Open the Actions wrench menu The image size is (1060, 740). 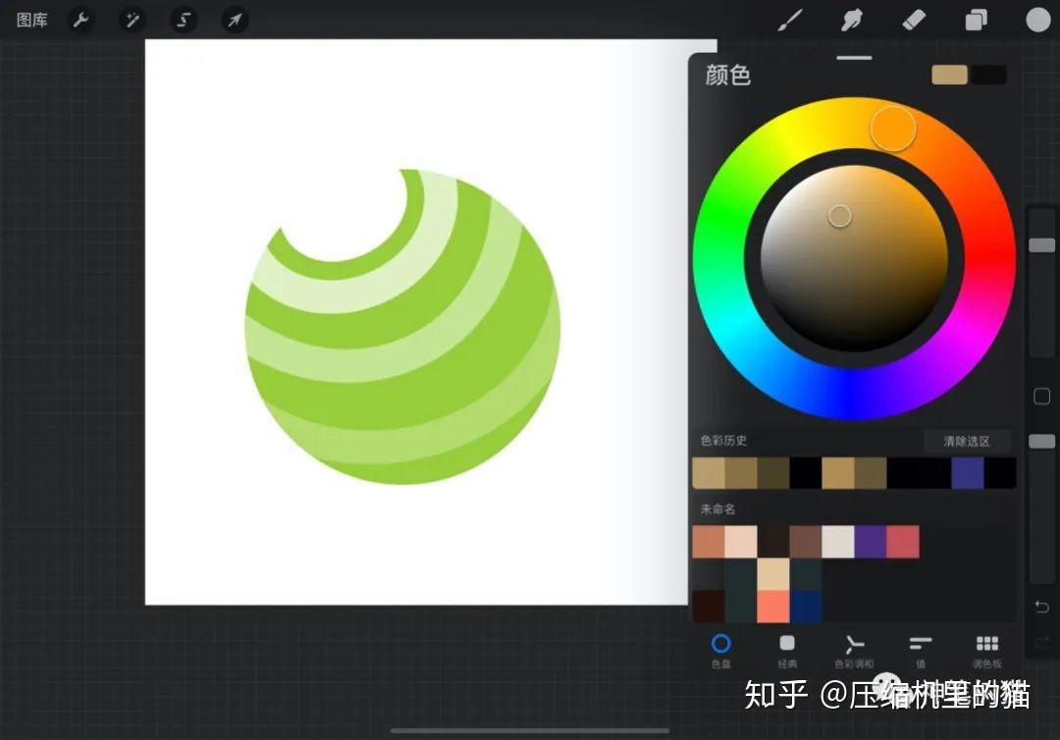[81, 20]
